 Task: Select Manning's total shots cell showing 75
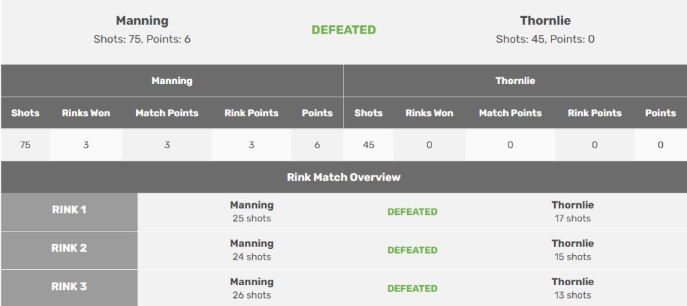click(x=25, y=145)
